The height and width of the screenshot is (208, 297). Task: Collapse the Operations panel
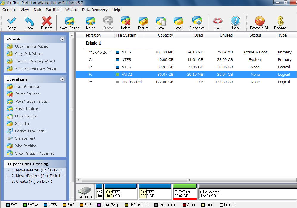coord(62,79)
